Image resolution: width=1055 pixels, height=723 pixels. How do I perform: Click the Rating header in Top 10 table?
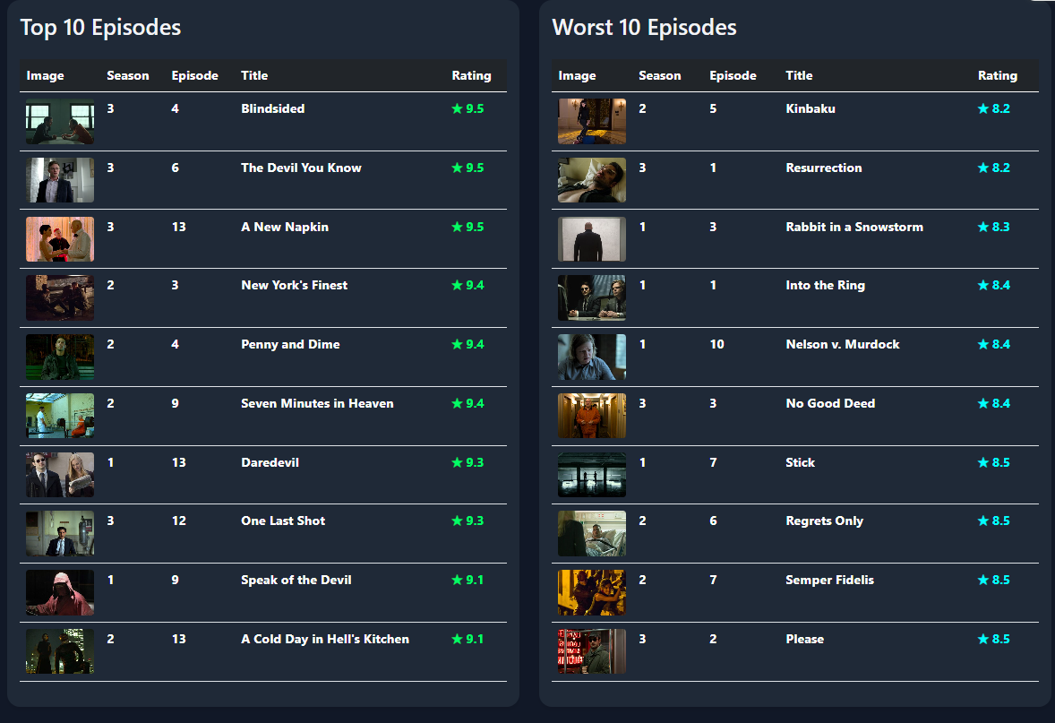click(x=471, y=76)
